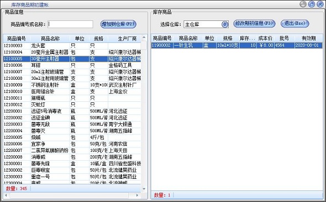The height and width of the screenshot is (202, 326).
Task: Click the minimize window round icon
Action: pyautogui.click(x=303, y=4)
